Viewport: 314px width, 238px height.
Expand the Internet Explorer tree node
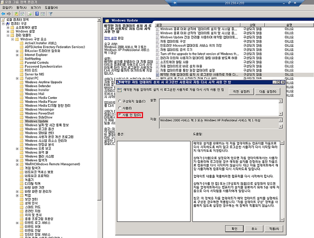17,55
